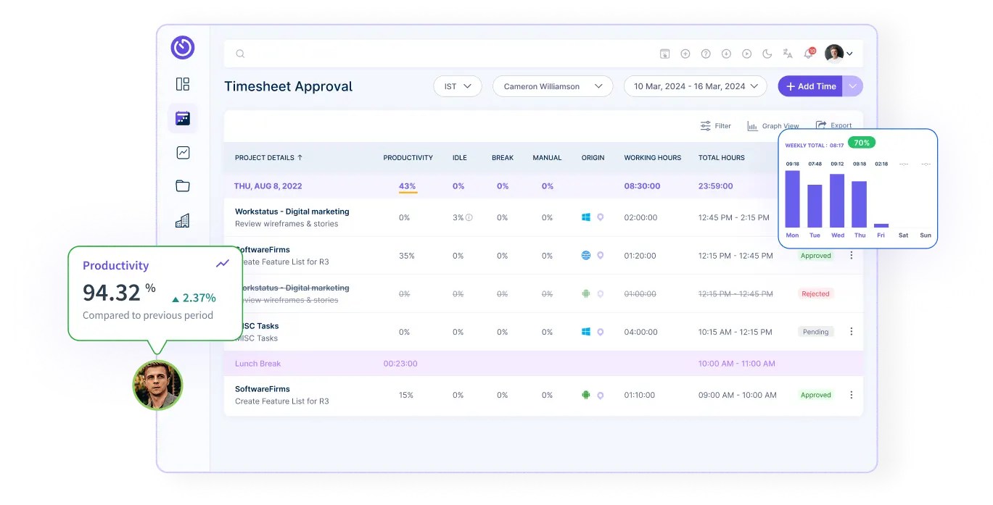The image size is (993, 505).
Task: Open the reports chart icon in sidebar
Action: click(183, 152)
